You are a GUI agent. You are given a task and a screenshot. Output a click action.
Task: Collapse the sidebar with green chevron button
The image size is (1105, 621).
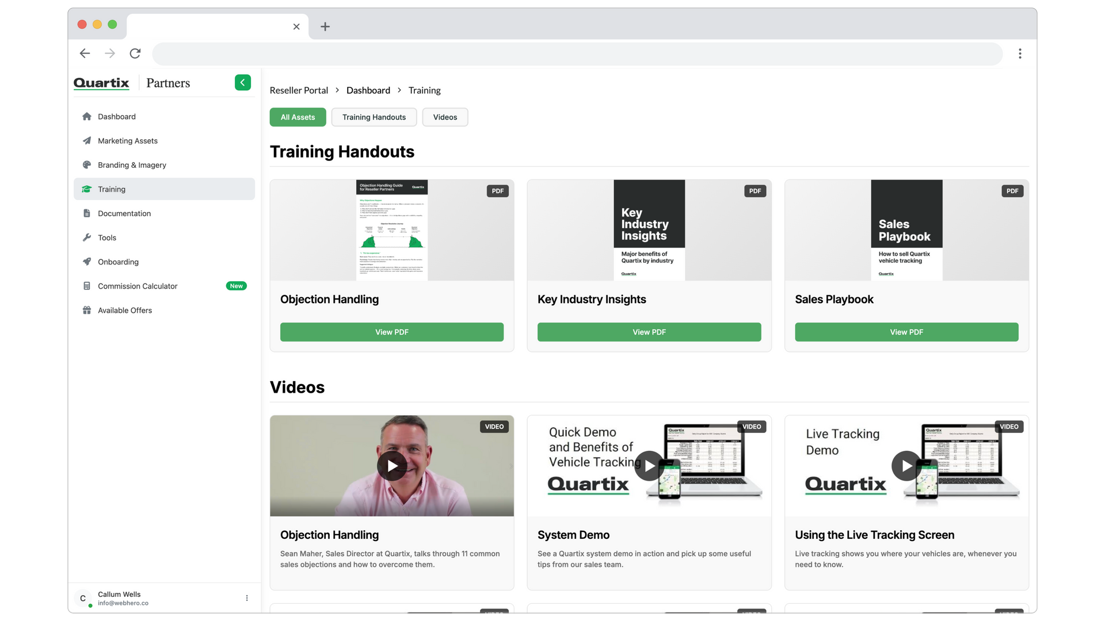(x=243, y=83)
